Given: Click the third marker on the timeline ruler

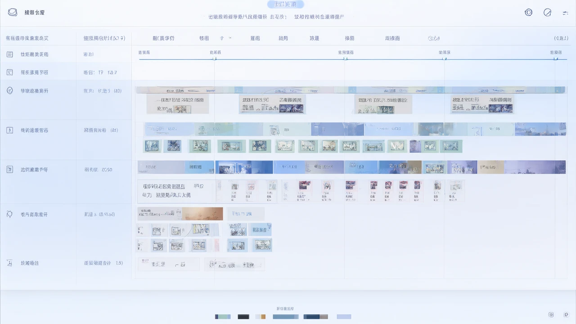Looking at the screenshot, I should point(445,58).
